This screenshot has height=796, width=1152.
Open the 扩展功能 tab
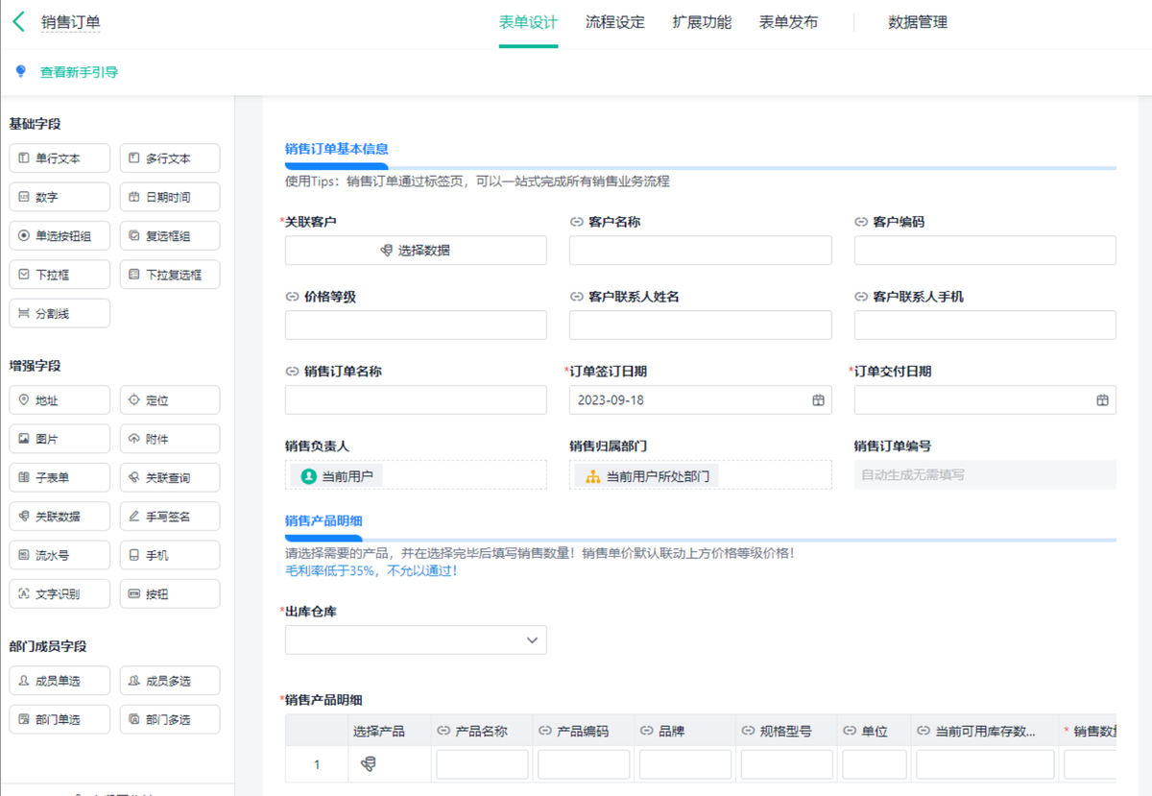pos(702,22)
